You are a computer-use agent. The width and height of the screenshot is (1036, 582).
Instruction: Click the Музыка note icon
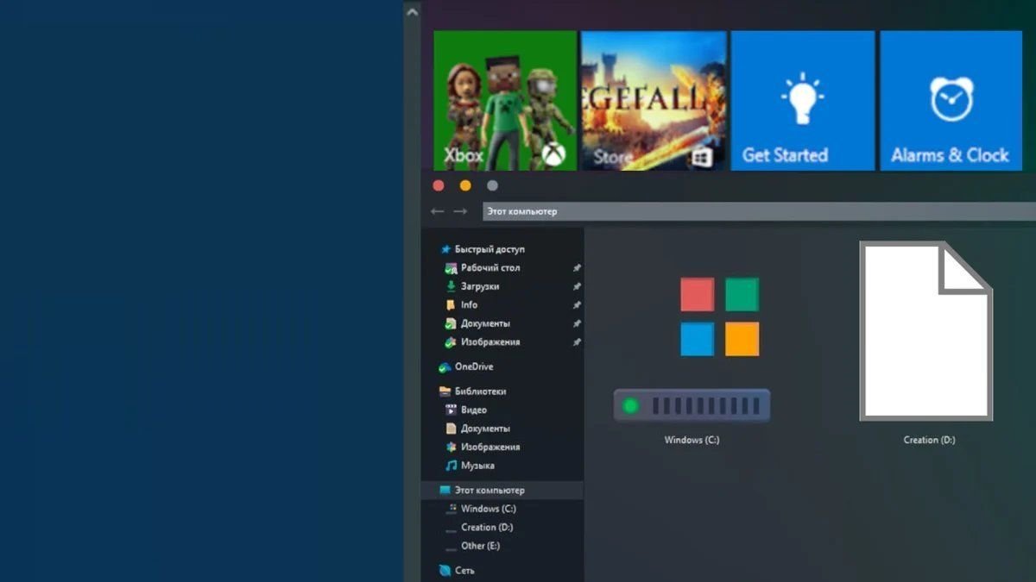point(450,466)
